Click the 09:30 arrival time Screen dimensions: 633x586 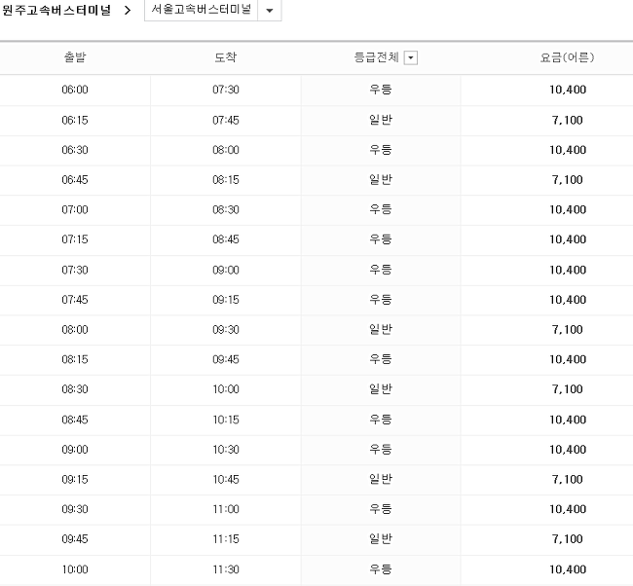[x=226, y=330]
